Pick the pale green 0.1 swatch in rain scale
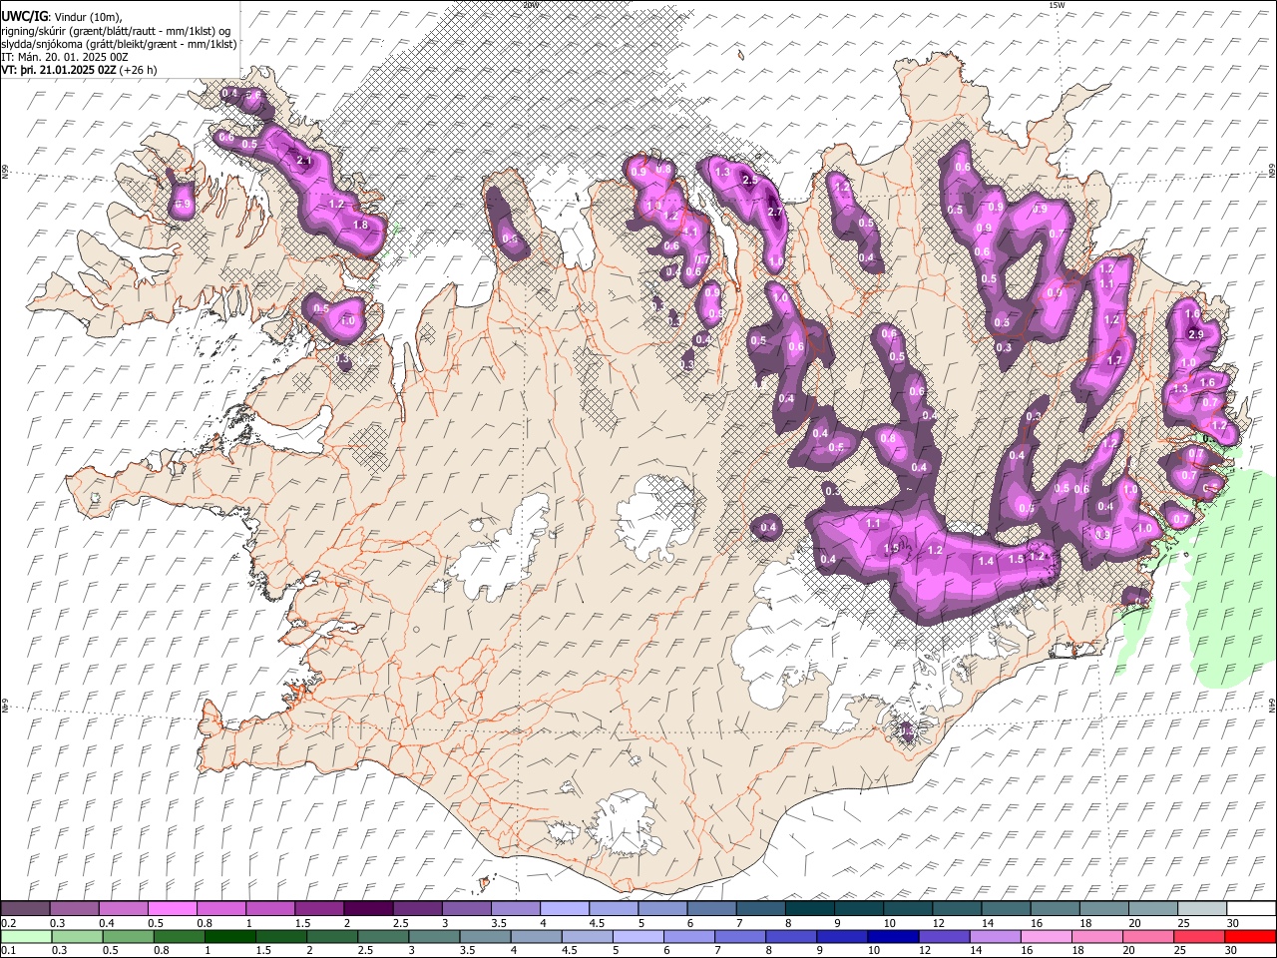 pyautogui.click(x=26, y=937)
